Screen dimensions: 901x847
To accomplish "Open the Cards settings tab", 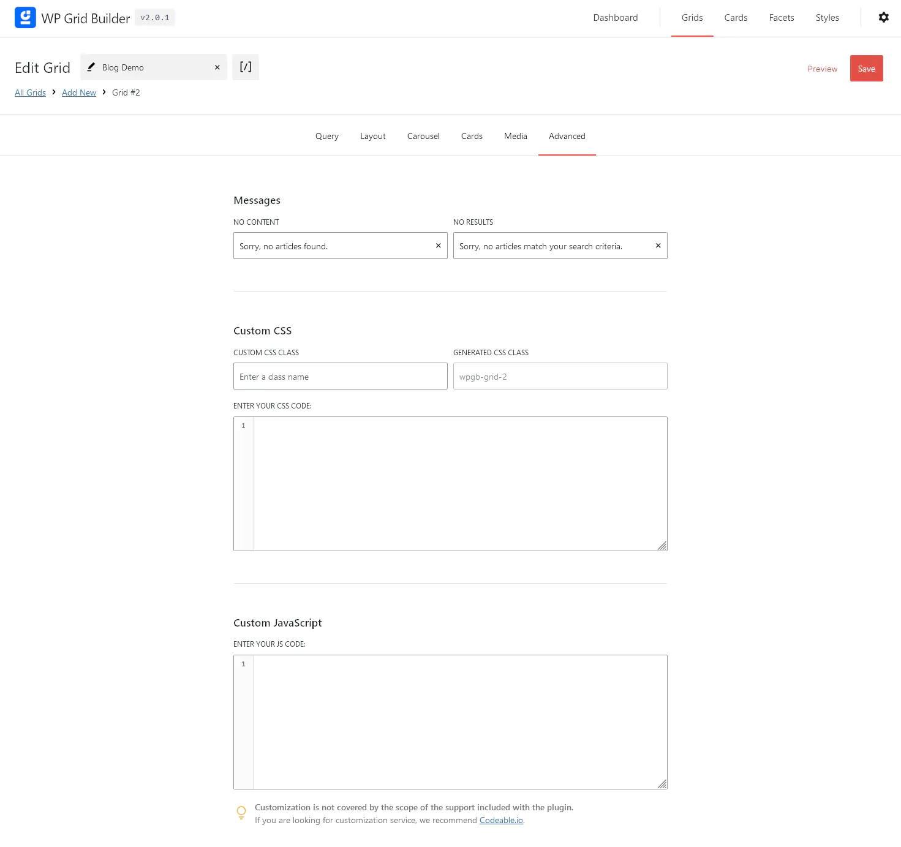I will (471, 136).
